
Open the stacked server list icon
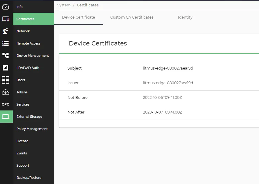pyautogui.click(x=5, y=43)
